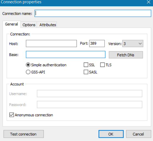Click the Port field showing 389

[x=97, y=44]
